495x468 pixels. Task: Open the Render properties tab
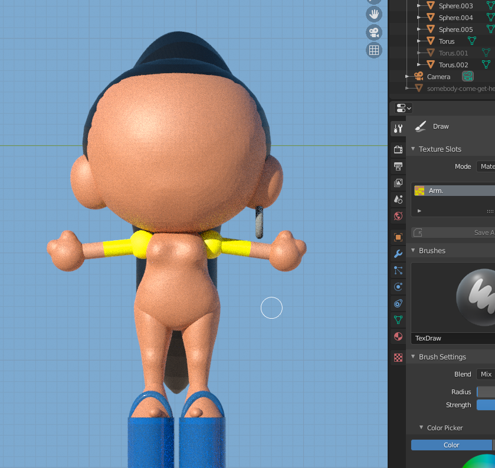tap(398, 149)
